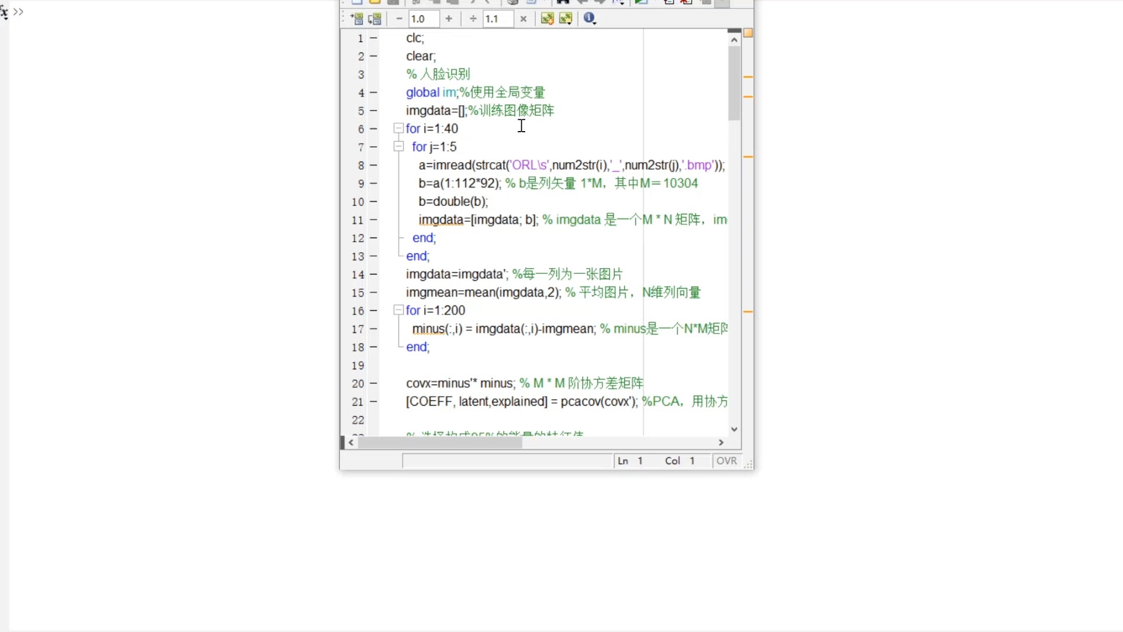Click the 'end;' on line 12
Viewport: 1123px width, 632px height.
click(x=424, y=238)
